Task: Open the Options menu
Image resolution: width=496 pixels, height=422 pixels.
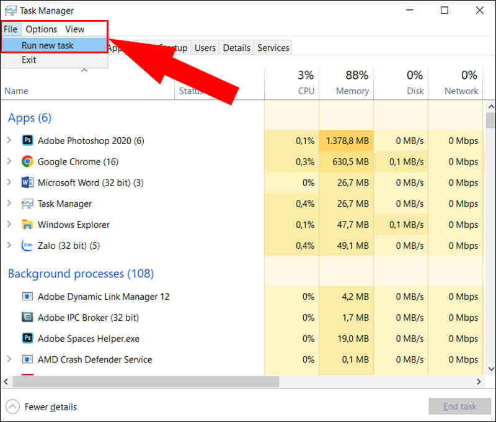Action: (x=42, y=29)
